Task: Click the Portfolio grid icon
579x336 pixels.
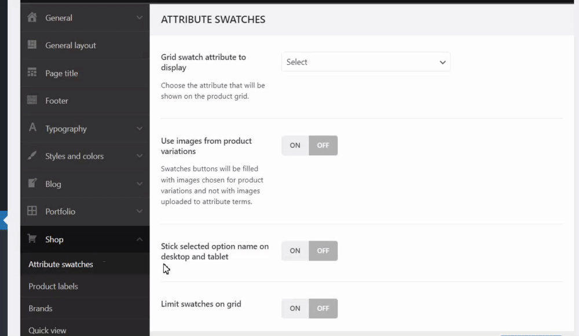Action: point(32,211)
